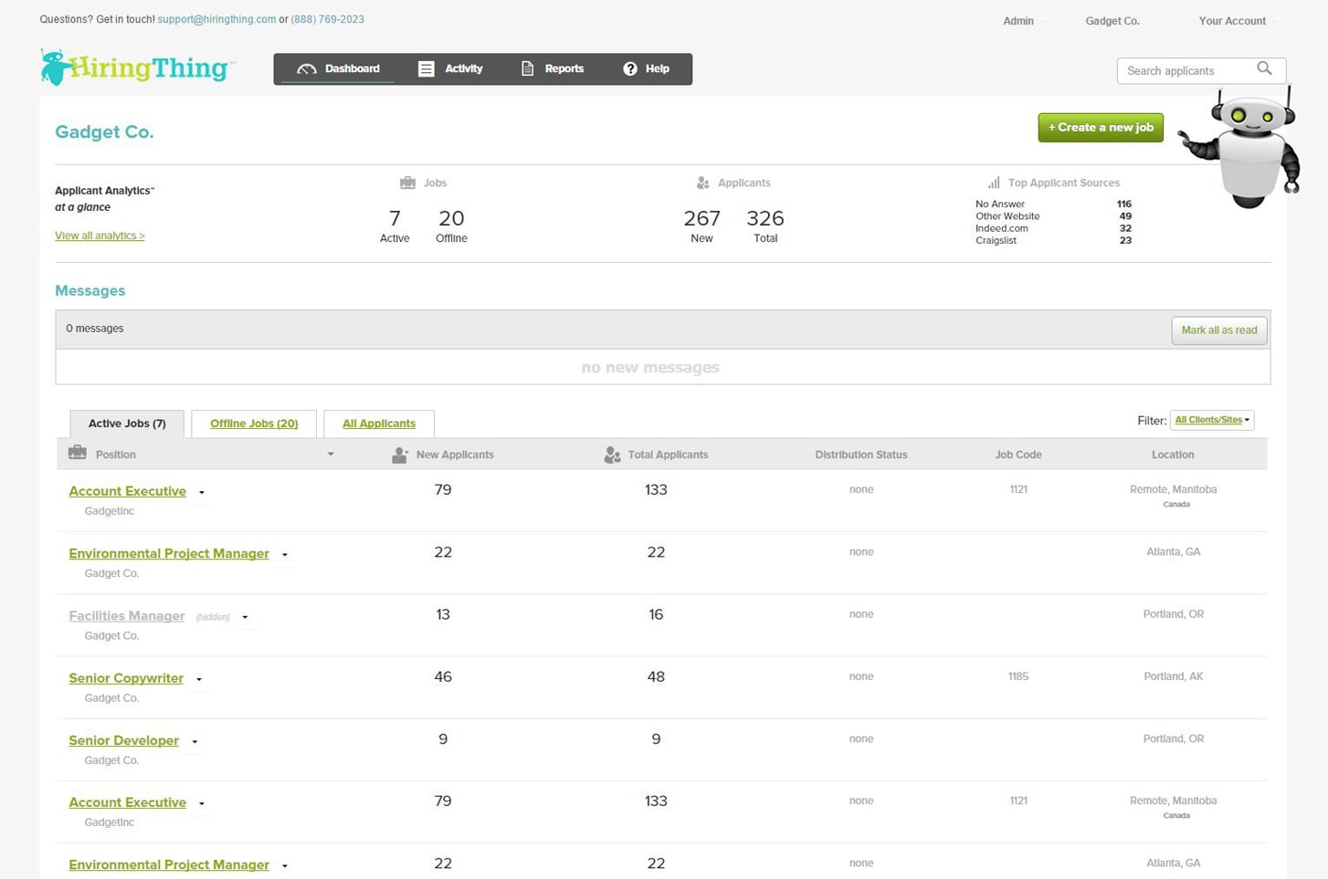Screen dimensions: 1328x879
Task: Click the (888) 769-2023 phone link
Action: [327, 19]
